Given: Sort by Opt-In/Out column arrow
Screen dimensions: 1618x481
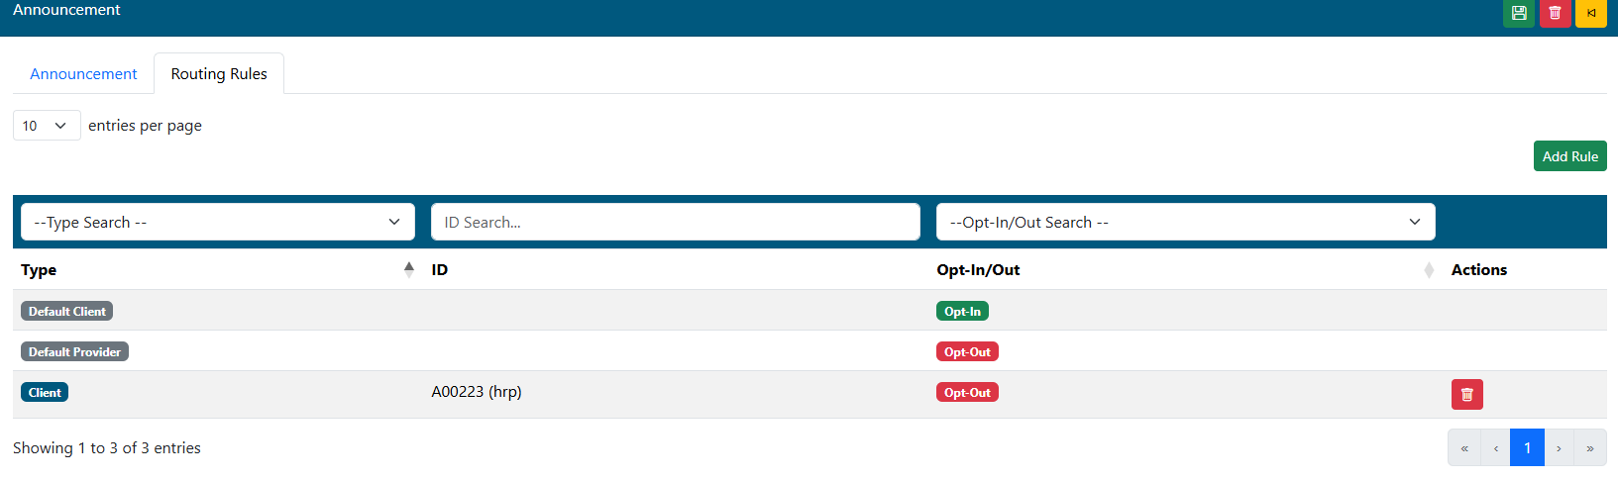Looking at the screenshot, I should point(1428,270).
